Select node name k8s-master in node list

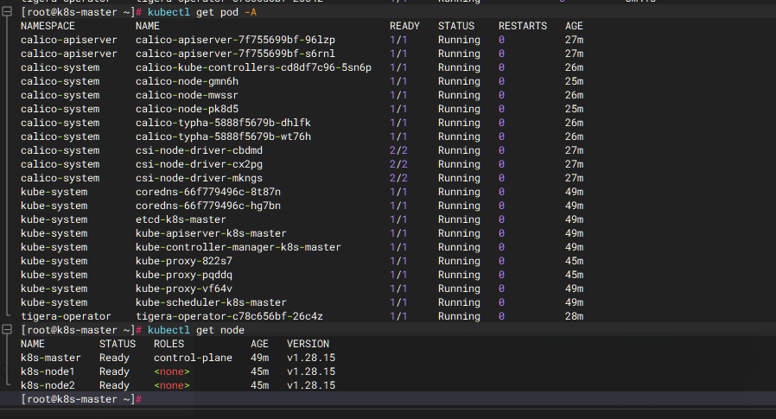pos(50,358)
